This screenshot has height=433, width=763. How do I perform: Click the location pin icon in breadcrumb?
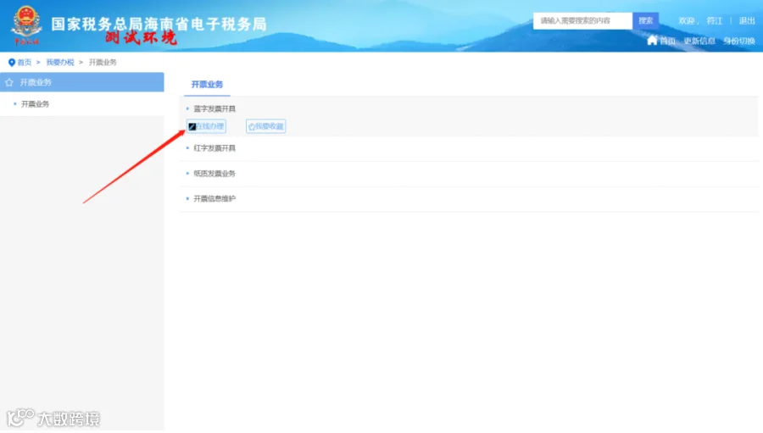(x=12, y=62)
